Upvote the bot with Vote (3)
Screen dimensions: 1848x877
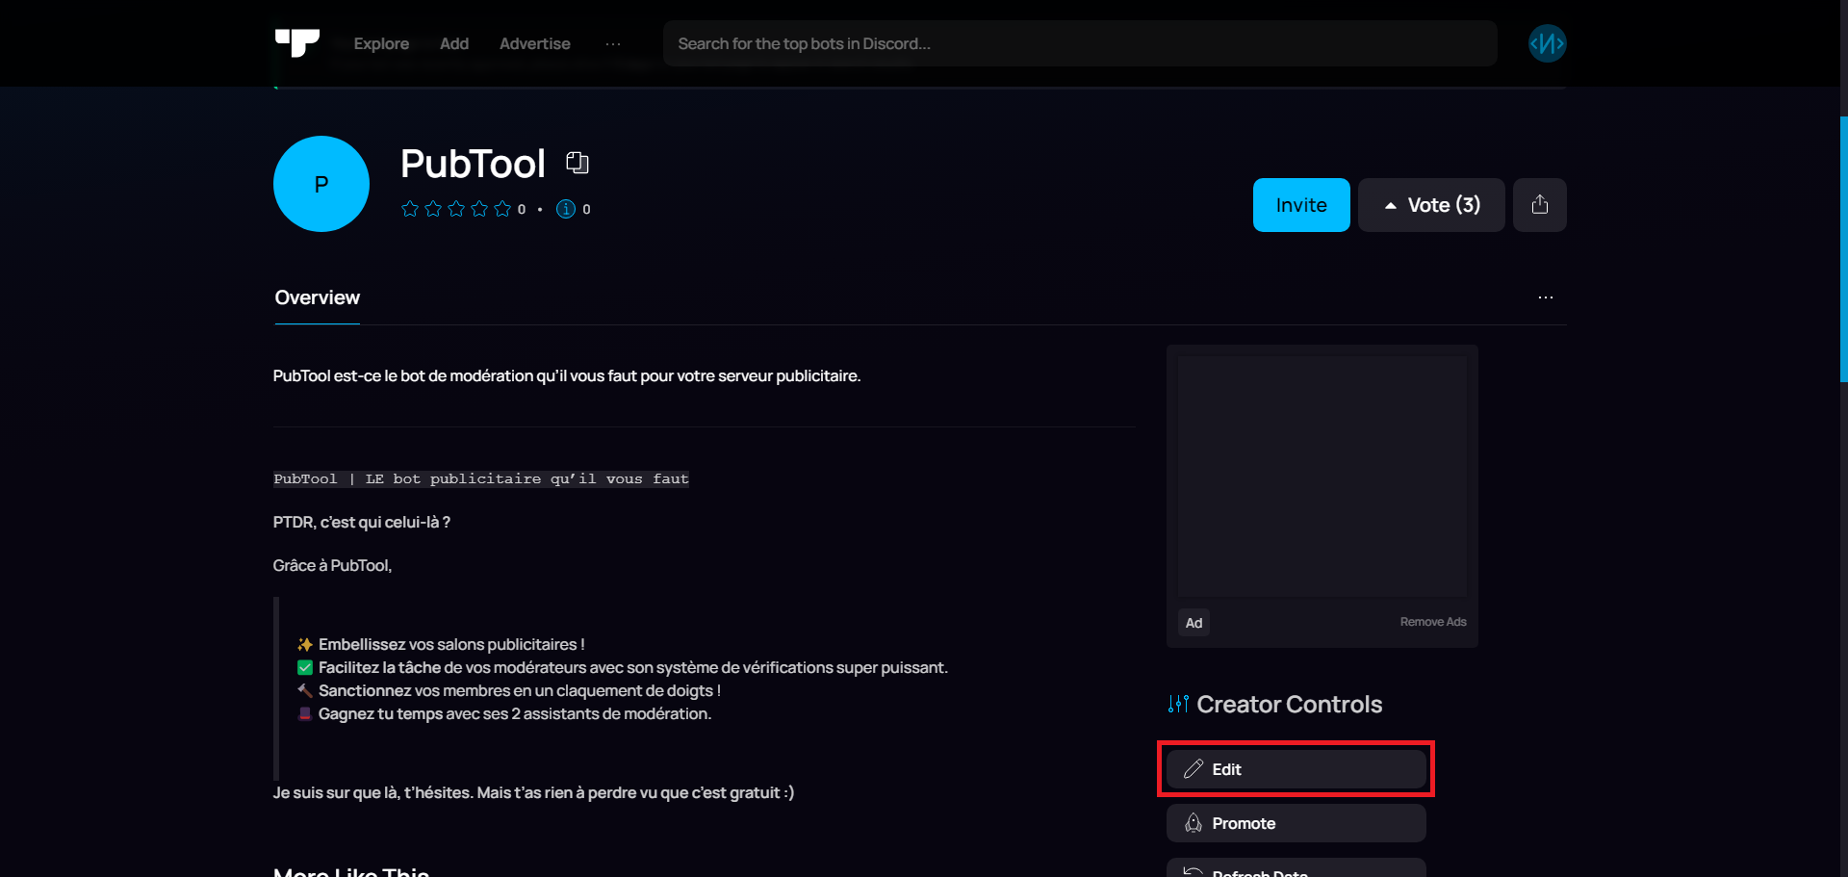click(1430, 205)
